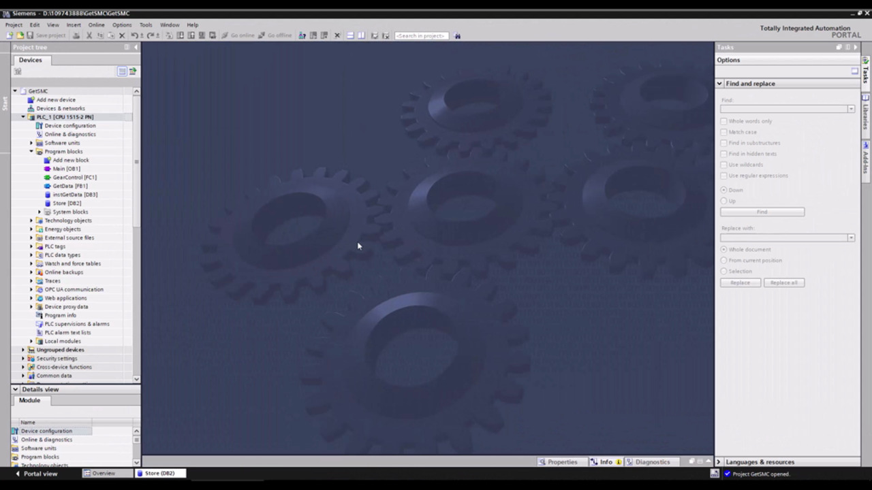Collapse Project tree with arrow icon

click(136, 47)
